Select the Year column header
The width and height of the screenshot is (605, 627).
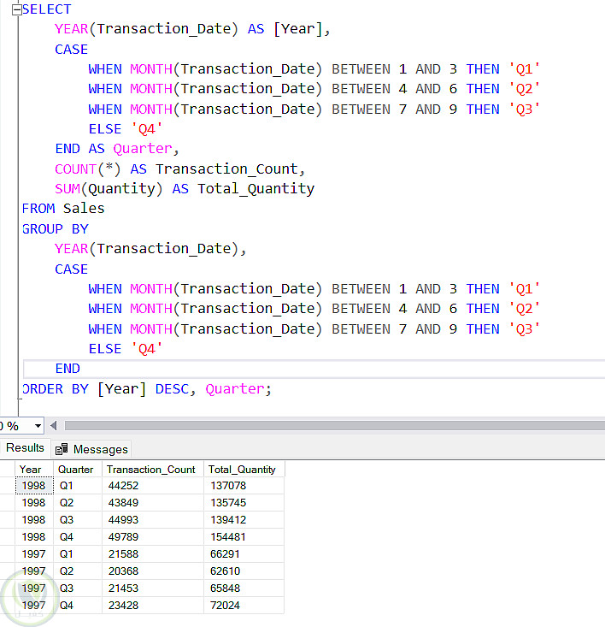34,470
